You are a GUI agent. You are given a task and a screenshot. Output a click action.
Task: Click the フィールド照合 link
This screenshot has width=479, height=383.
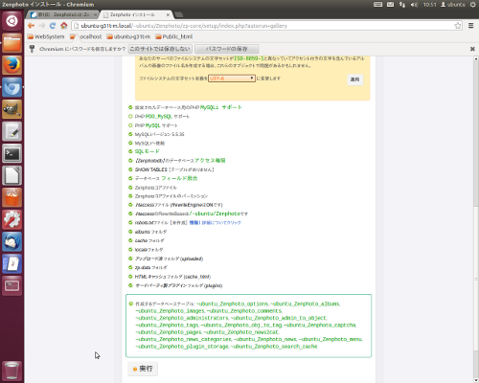[x=179, y=178]
